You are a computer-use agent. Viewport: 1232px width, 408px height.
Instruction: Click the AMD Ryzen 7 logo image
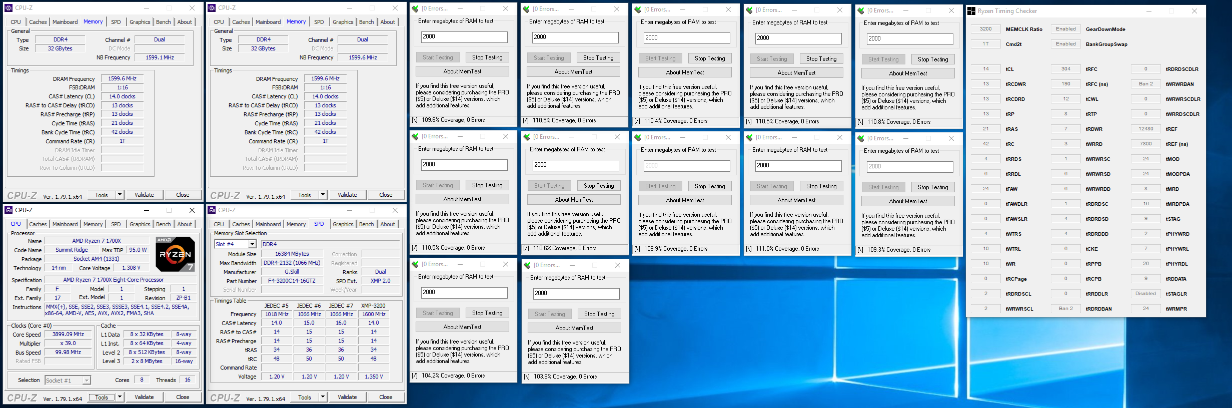pos(175,254)
